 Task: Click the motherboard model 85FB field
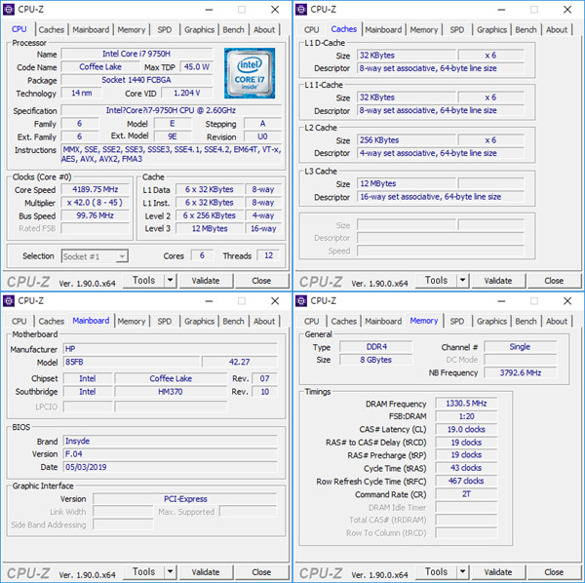coord(132,362)
